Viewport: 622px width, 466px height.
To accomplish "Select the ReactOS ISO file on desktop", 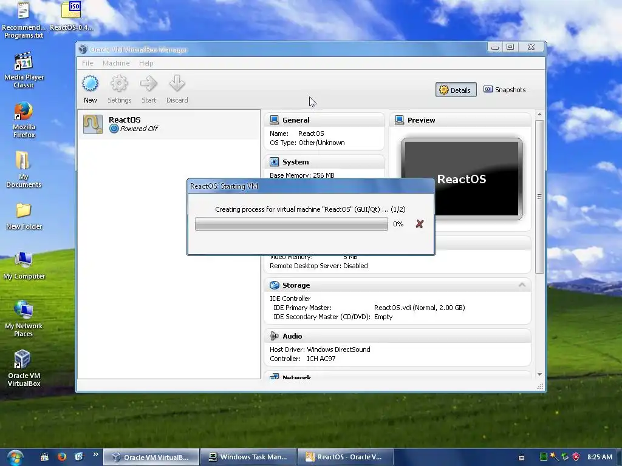I will pyautogui.click(x=72, y=16).
